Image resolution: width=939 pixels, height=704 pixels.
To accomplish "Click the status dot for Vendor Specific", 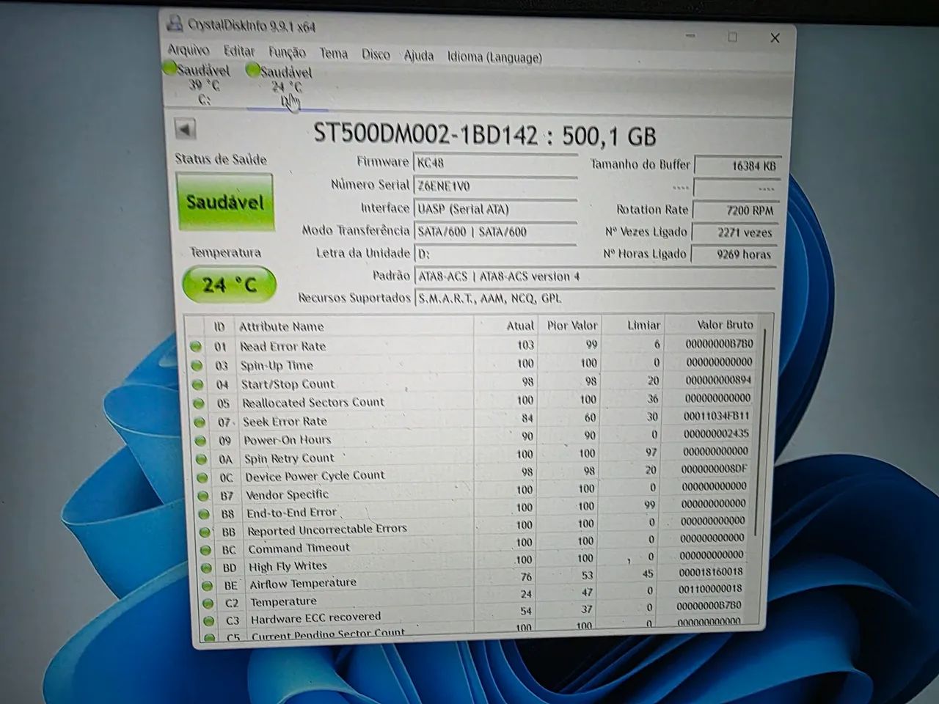I will (203, 496).
